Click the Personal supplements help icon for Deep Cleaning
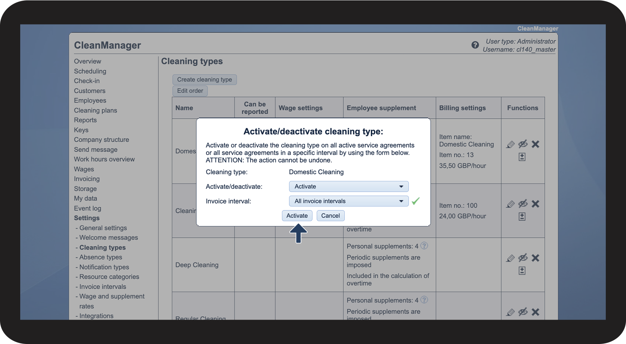626x344 pixels. click(424, 246)
